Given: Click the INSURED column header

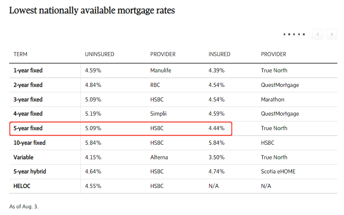Looking at the screenshot, I should coord(219,54).
